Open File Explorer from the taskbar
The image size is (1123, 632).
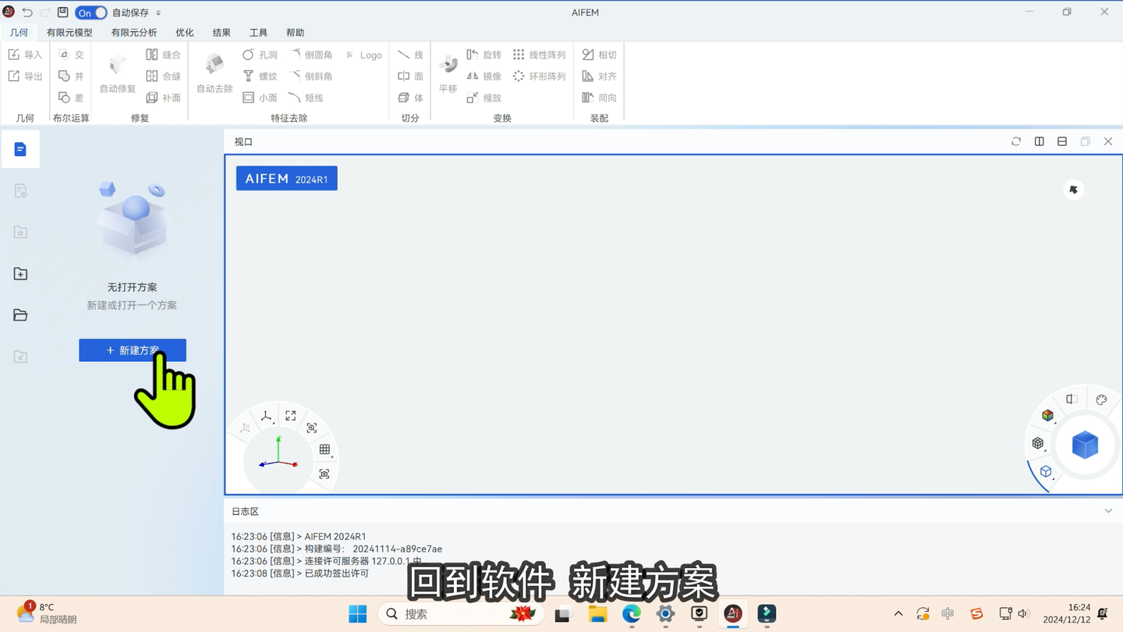(x=598, y=614)
